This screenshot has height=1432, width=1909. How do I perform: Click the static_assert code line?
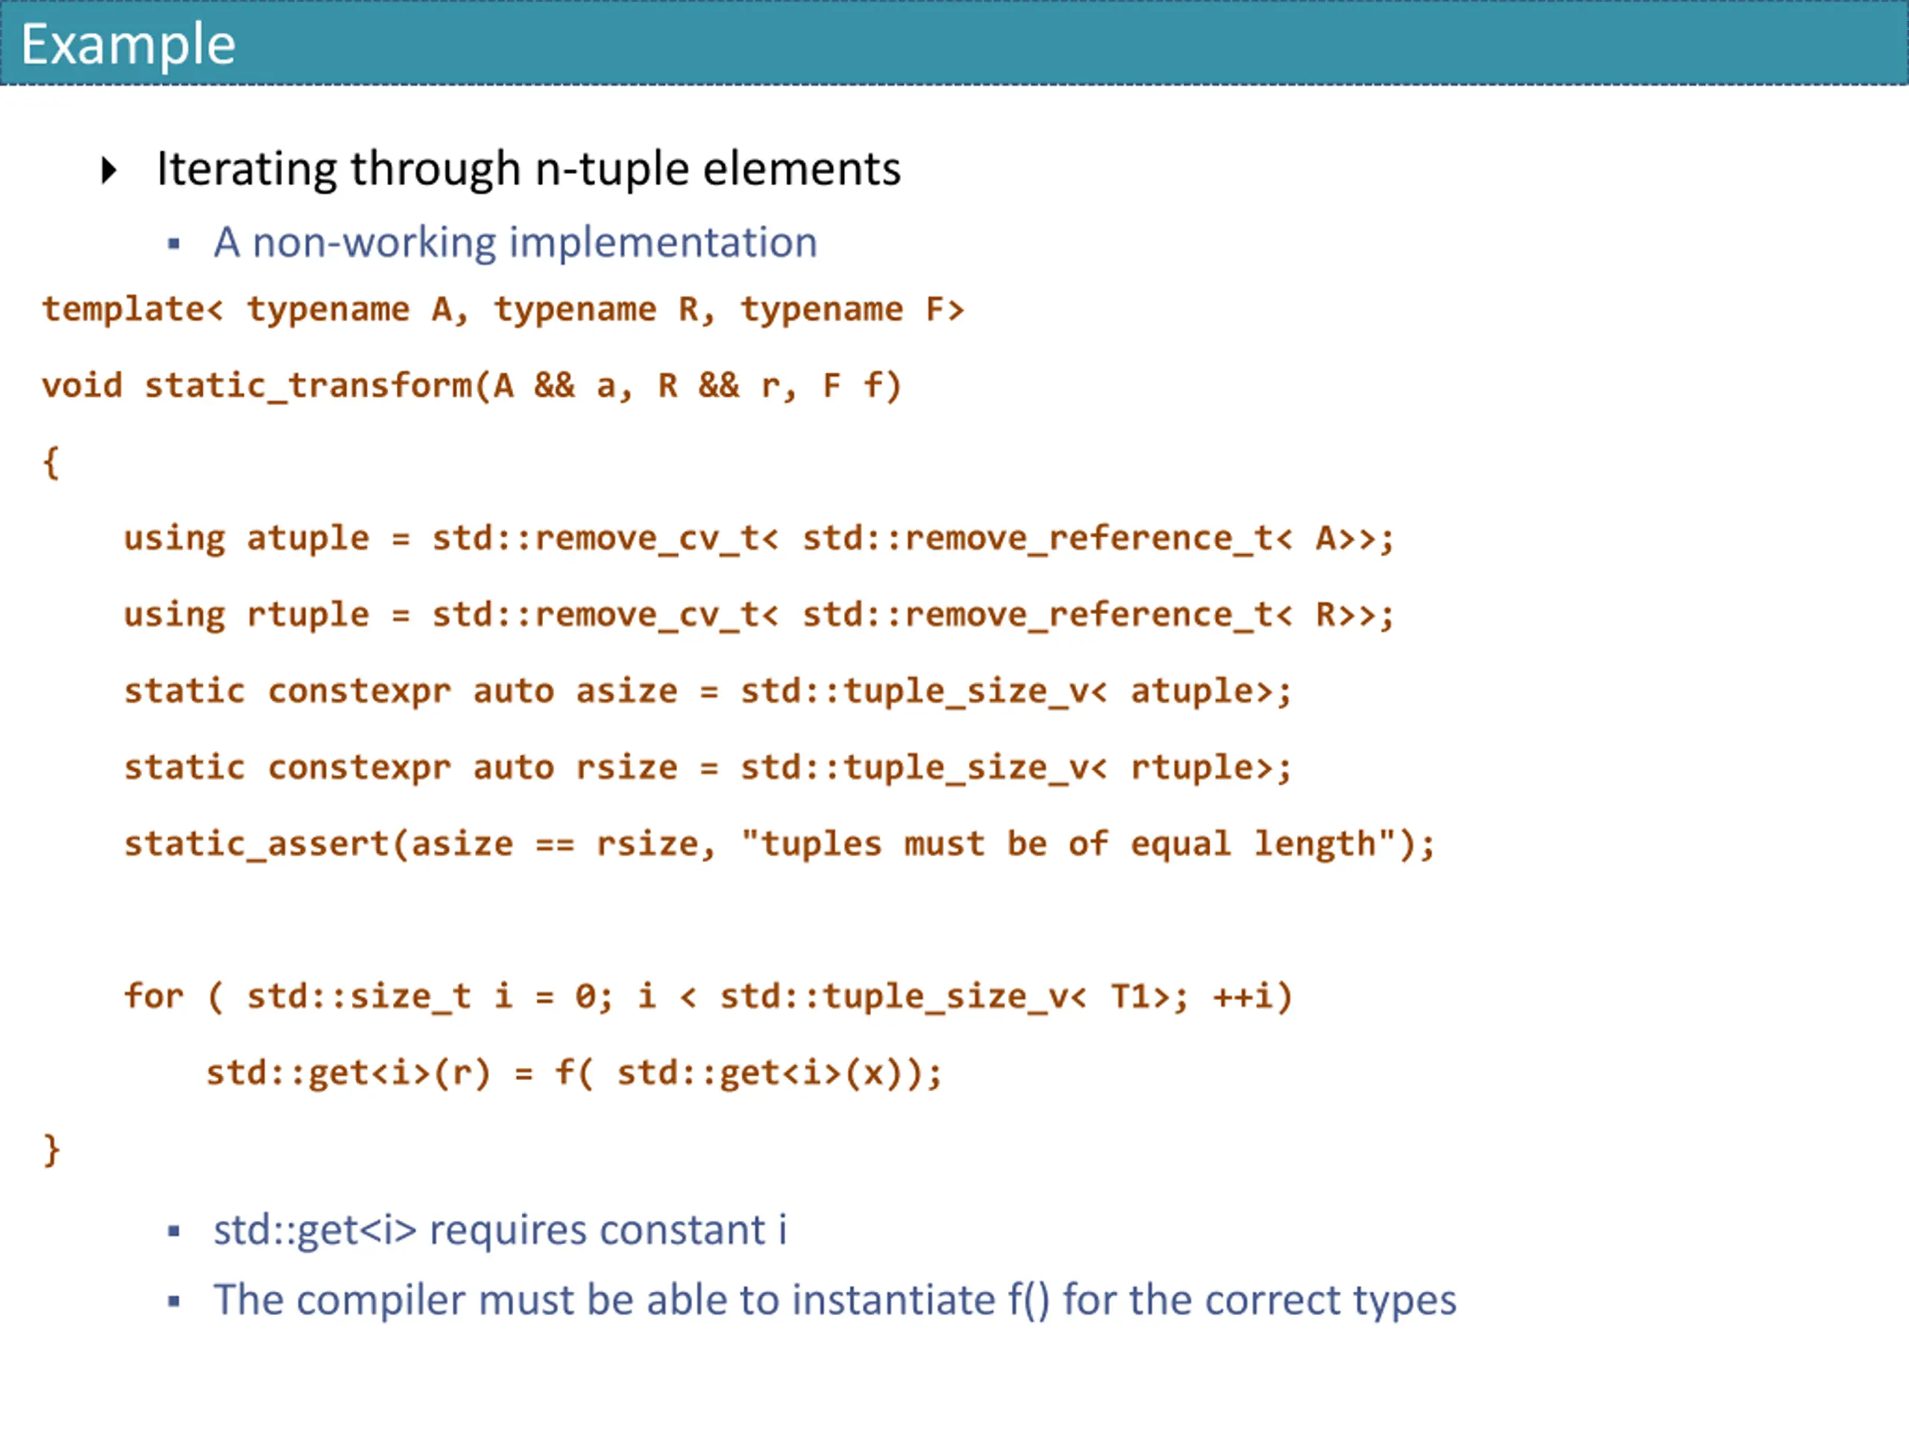pyautogui.click(x=779, y=844)
